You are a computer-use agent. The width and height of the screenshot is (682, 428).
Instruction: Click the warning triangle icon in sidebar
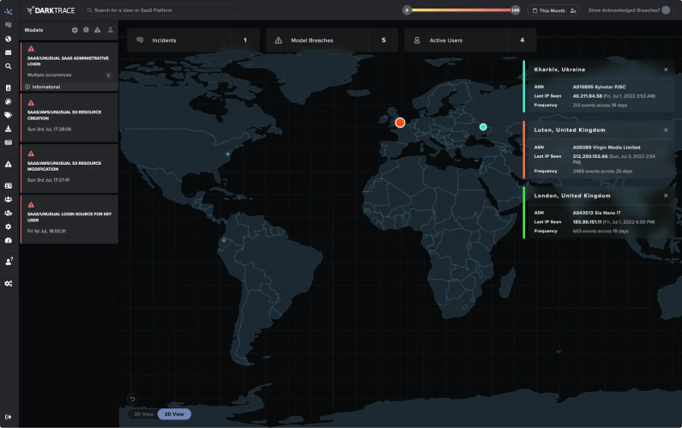(8, 164)
